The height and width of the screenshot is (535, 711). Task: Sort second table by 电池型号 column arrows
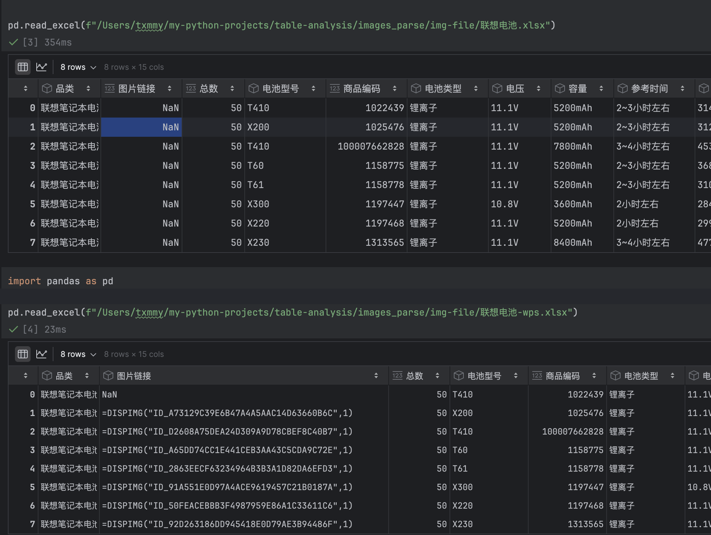pos(515,376)
